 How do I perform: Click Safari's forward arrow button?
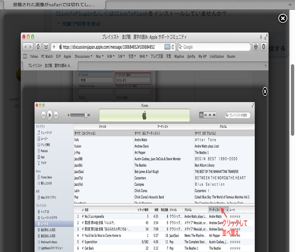click(30, 47)
